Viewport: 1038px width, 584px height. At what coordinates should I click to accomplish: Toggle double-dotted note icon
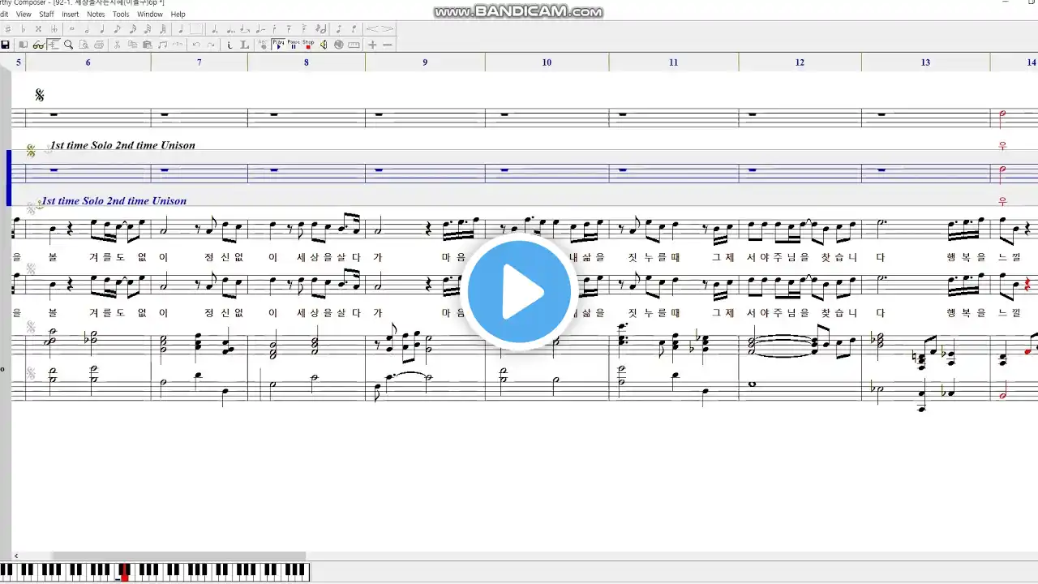(x=231, y=29)
